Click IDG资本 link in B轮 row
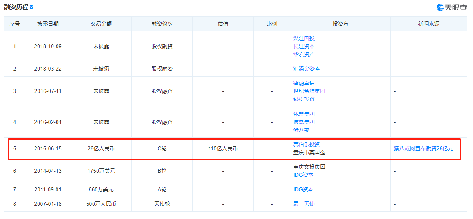The width and height of the screenshot is (473, 219). (303, 175)
